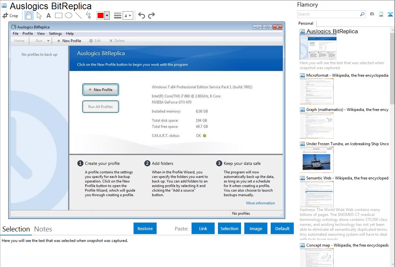Click the Graph (mathematics) title icon

(302, 110)
